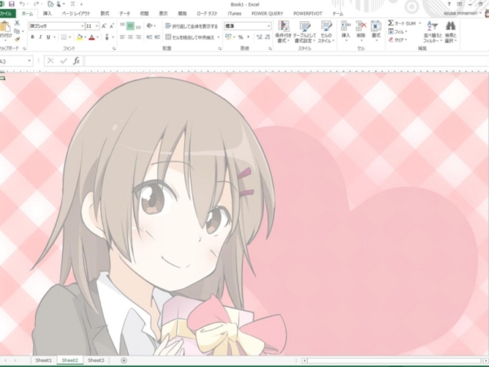The width and height of the screenshot is (489, 367).
Task: Save the workbook from quick access toolbar
Action: tap(11, 4)
